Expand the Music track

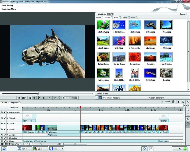click(8, 141)
